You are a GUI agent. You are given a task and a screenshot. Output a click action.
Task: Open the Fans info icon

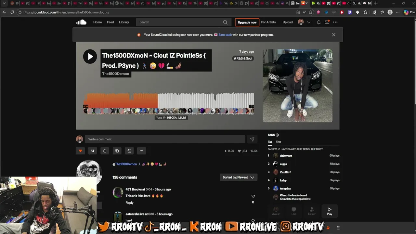[x=277, y=135]
